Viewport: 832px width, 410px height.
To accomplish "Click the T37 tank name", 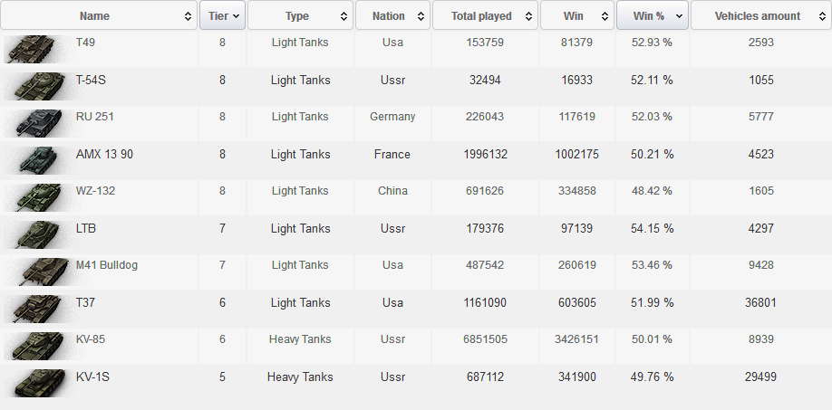I will [85, 302].
